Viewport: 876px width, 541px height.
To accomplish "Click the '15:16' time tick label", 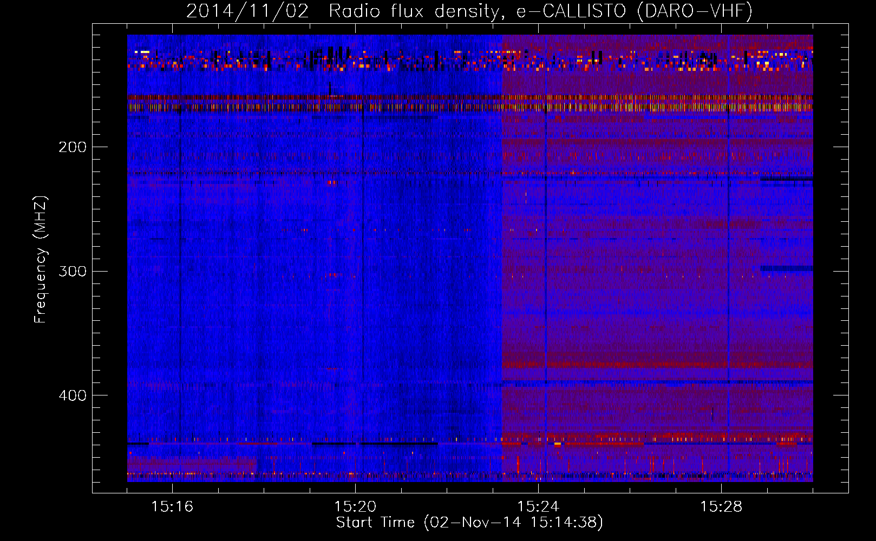I will click(172, 506).
